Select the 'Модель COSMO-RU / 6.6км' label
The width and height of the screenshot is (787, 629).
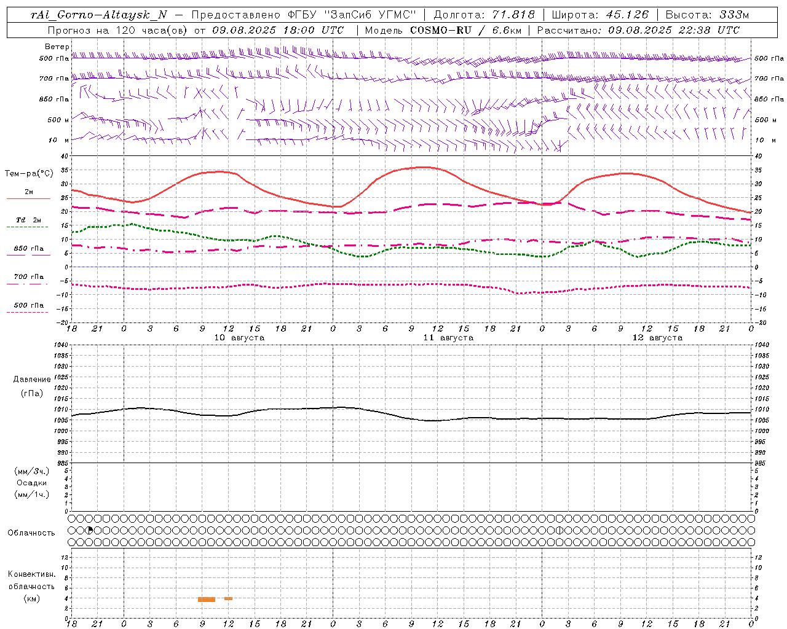tap(443, 30)
